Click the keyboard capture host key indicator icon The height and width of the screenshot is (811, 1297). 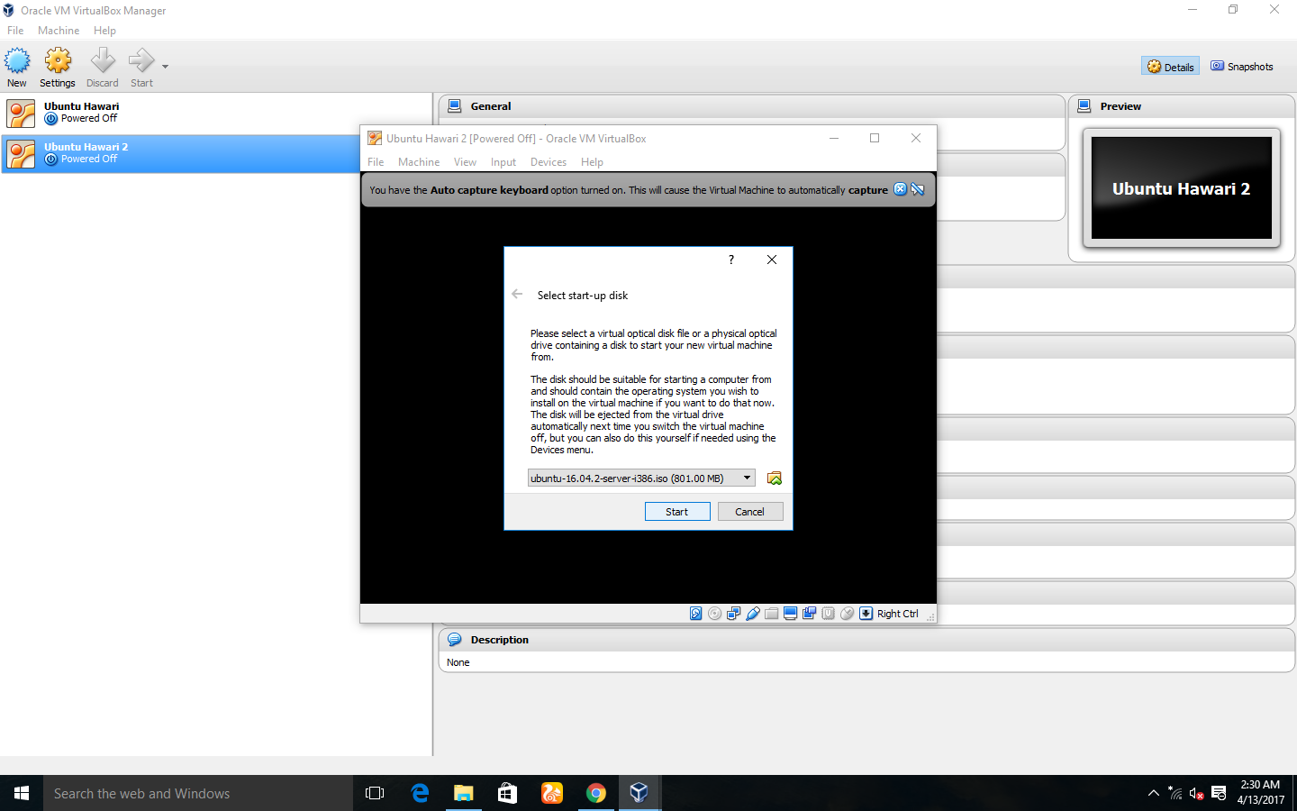pyautogui.click(x=866, y=614)
